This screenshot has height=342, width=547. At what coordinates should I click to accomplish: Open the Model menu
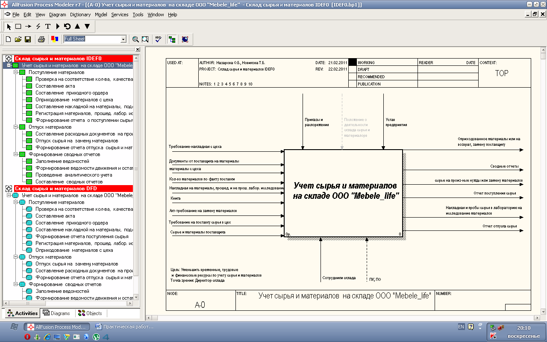point(101,15)
